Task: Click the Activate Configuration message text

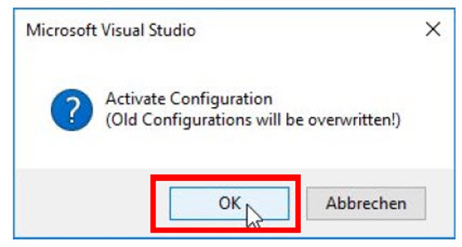Action: (188, 98)
